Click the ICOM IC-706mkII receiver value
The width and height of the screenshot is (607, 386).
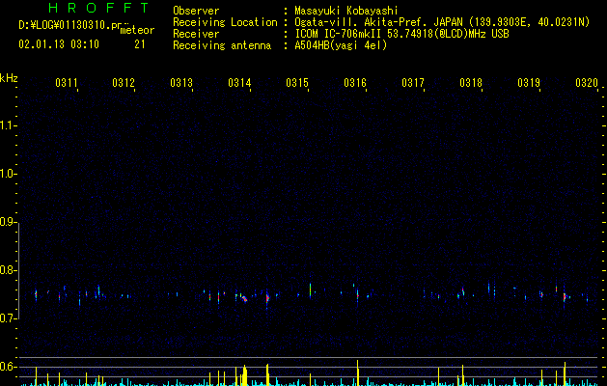[x=401, y=34]
